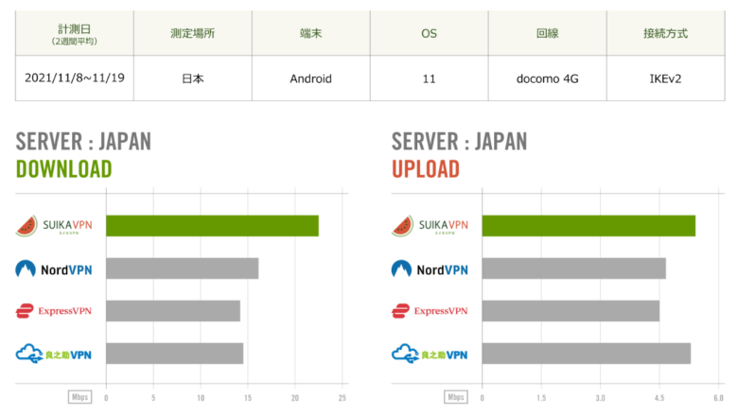This screenshot has width=738, height=415.
Task: Select the gray 良之助VPN upload bar
Action: 587,354
